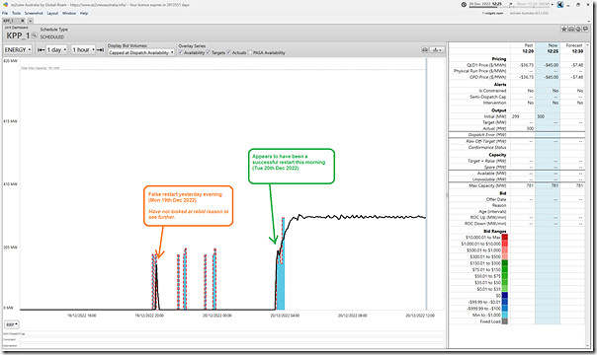
Task: Jump back with the left skip arrow
Action: click(41, 49)
